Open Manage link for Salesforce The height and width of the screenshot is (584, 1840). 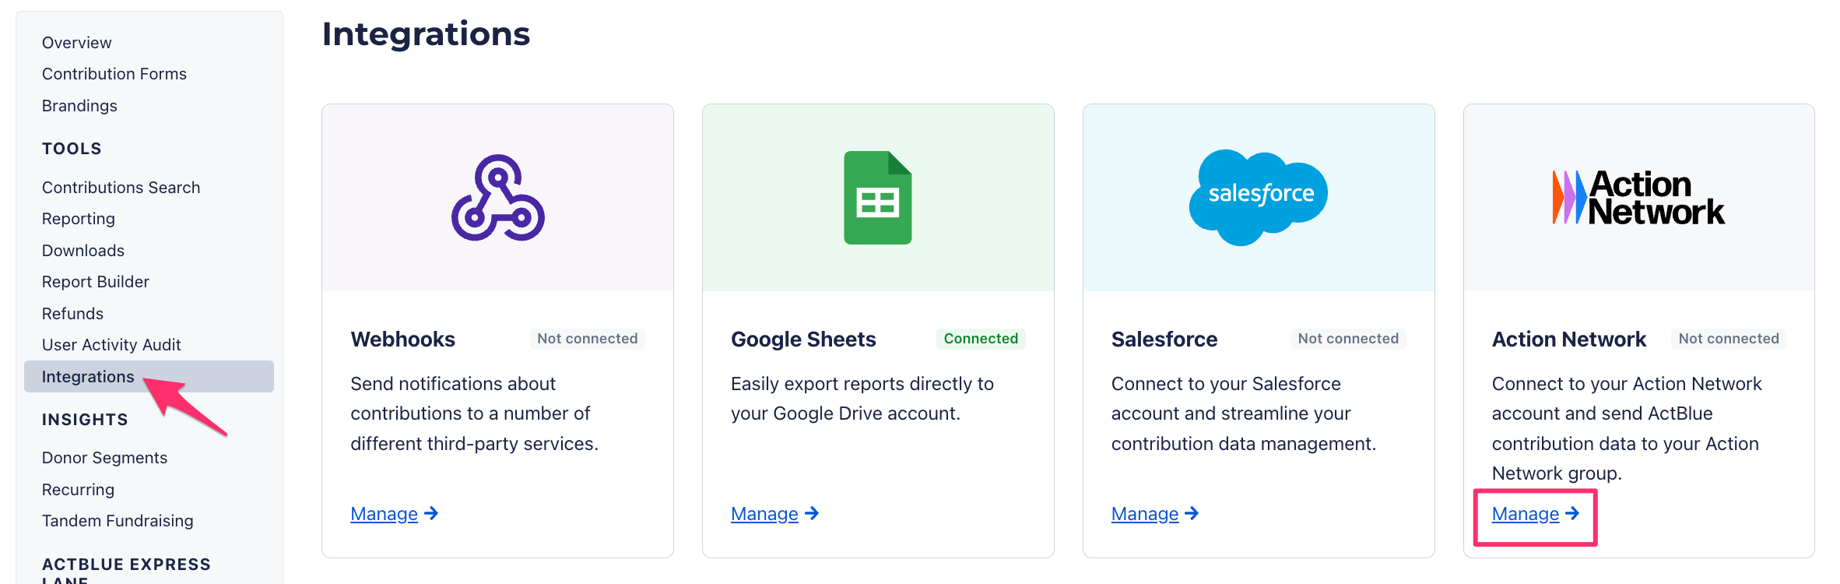pyautogui.click(x=1155, y=514)
